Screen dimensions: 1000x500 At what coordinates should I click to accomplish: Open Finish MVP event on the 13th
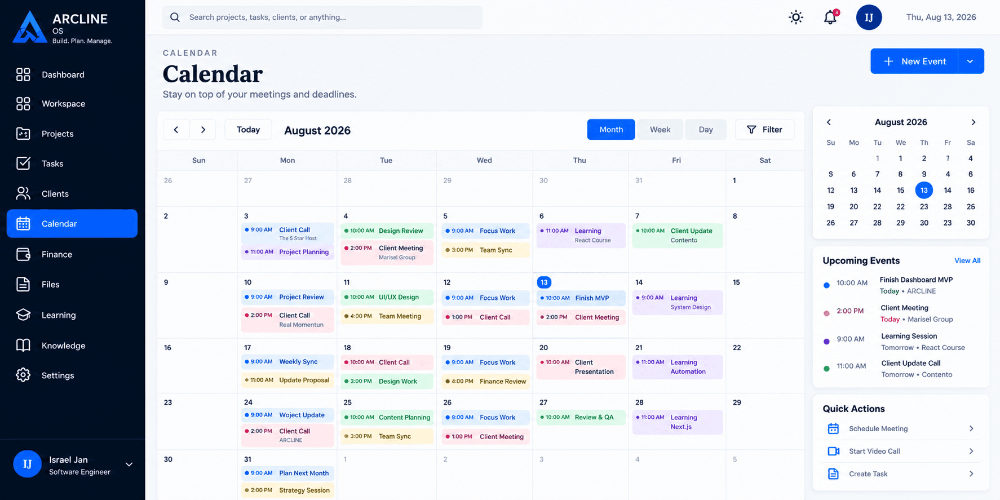pyautogui.click(x=581, y=298)
